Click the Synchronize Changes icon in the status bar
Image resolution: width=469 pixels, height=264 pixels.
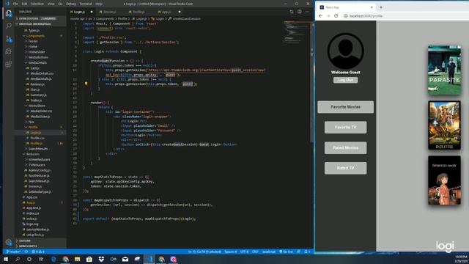(x=26, y=252)
